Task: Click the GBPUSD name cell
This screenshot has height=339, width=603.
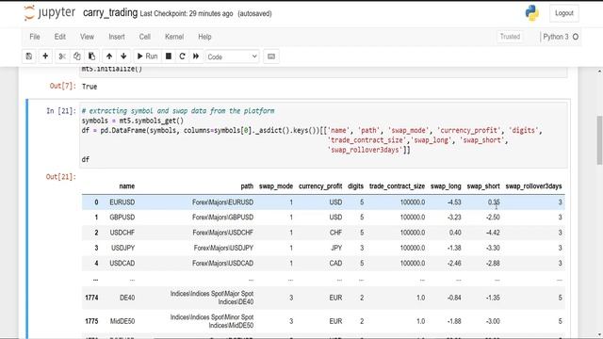Action: pos(122,218)
